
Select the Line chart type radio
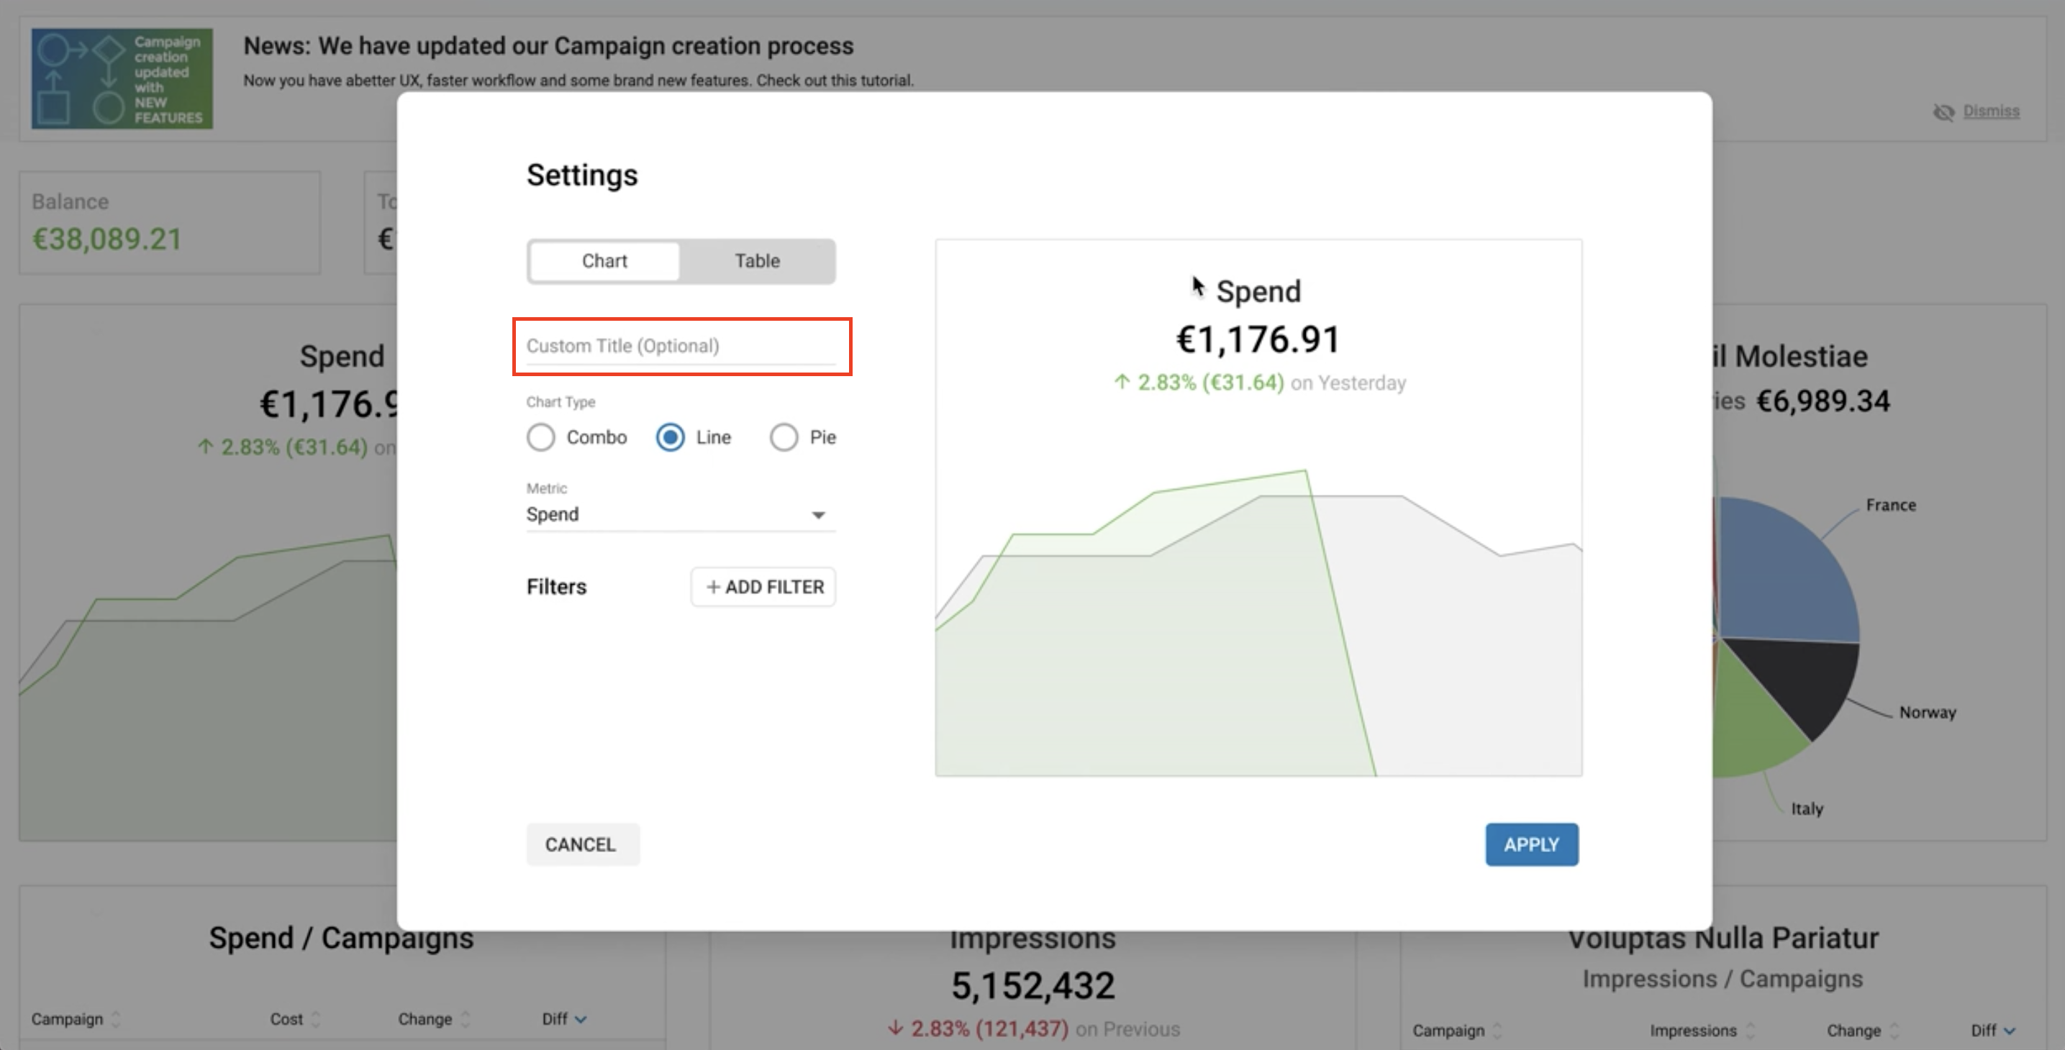pyautogui.click(x=670, y=438)
